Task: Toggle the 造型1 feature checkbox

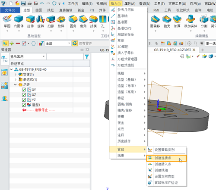Action: tap(24, 105)
